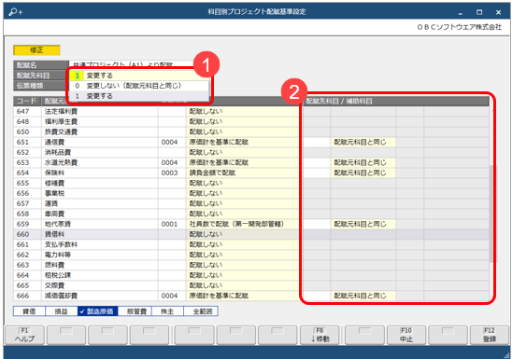Viewport: 512px width, 359px height.
Task: Click 社員数で配賦（第一開発部管轄） cell
Action: coord(242,224)
